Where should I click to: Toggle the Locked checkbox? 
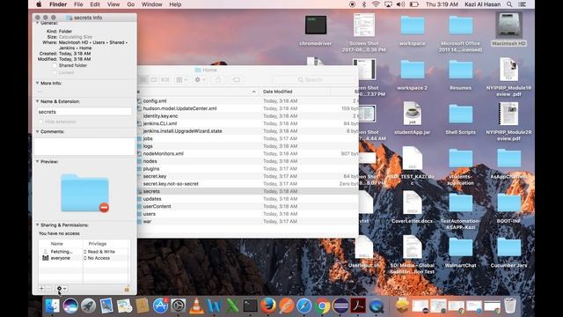(x=55, y=72)
